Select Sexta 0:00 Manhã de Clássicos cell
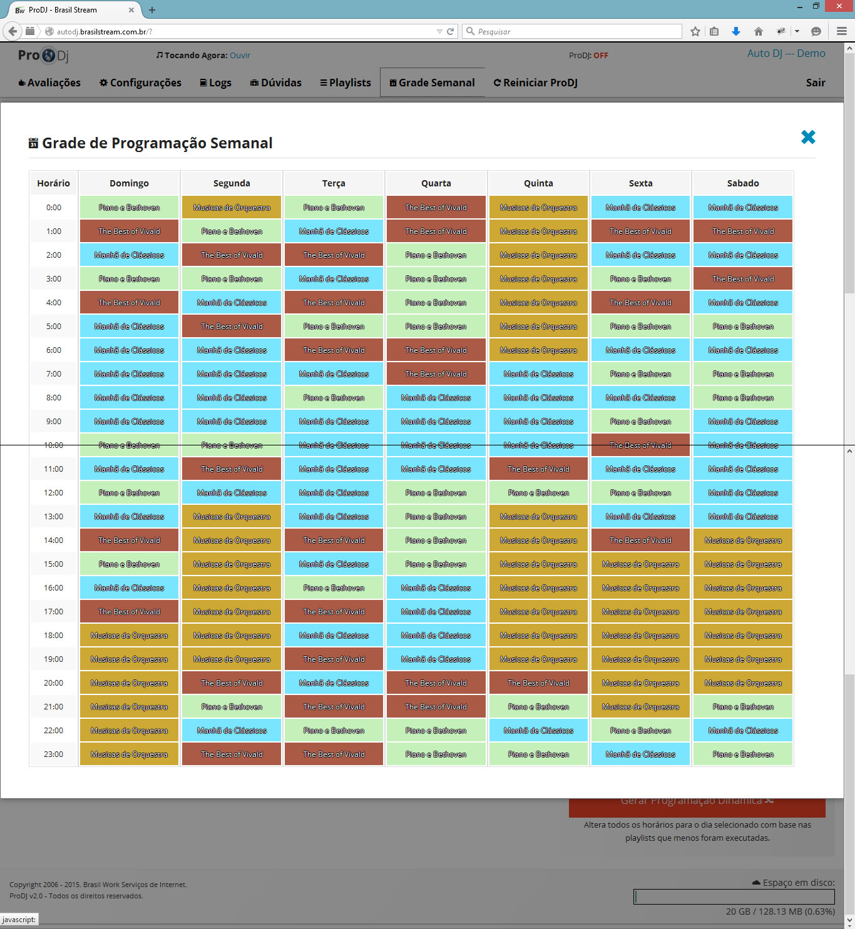This screenshot has width=855, height=929. [x=640, y=207]
